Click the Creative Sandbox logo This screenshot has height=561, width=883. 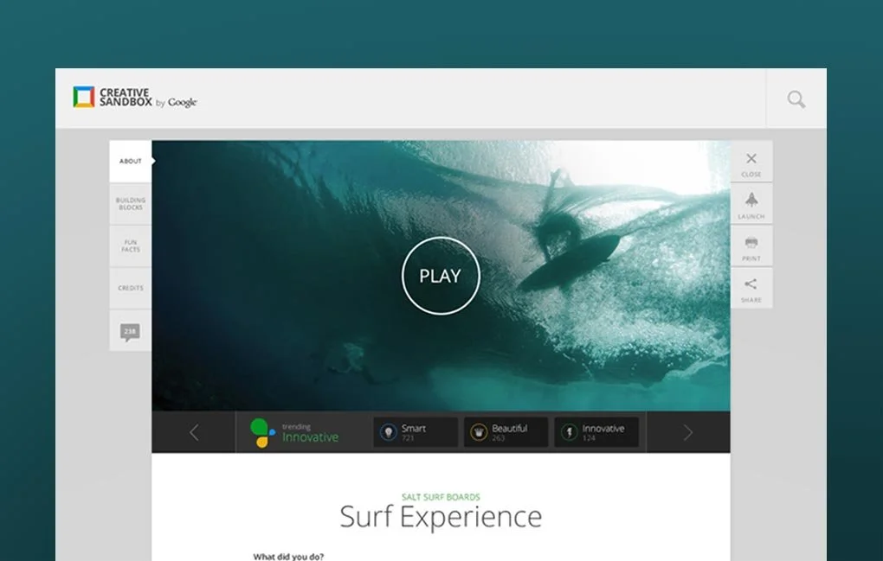click(x=134, y=99)
